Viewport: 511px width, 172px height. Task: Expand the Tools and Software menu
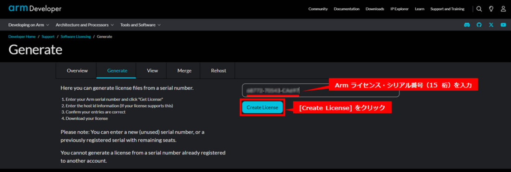(x=140, y=25)
